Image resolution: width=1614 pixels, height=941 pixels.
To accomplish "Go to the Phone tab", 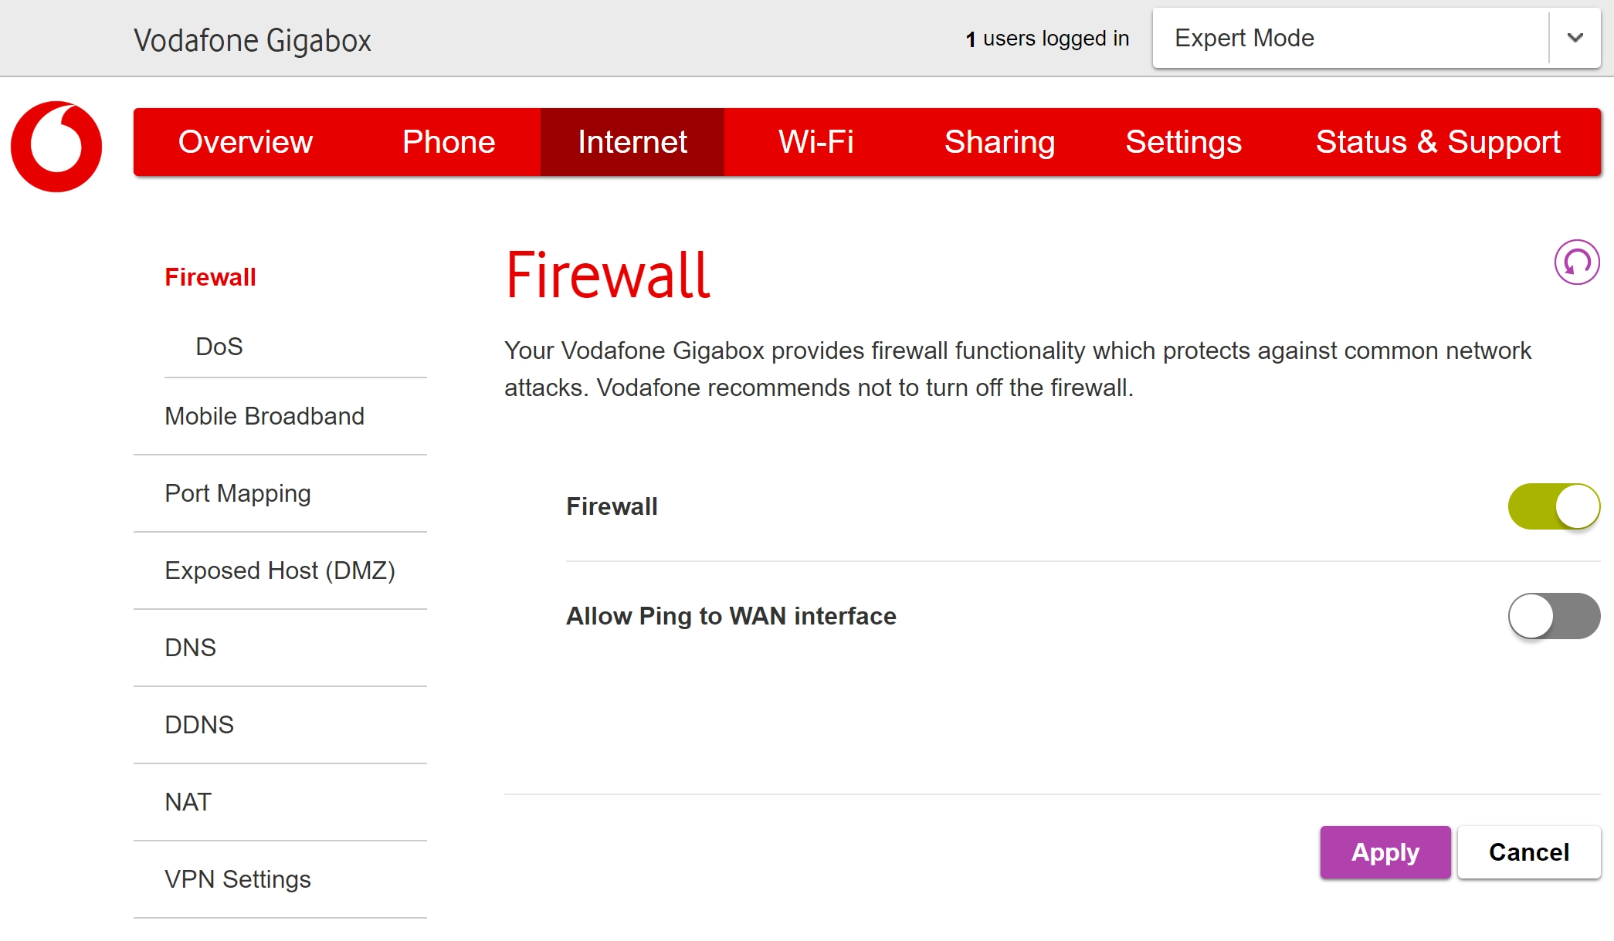I will (x=448, y=142).
